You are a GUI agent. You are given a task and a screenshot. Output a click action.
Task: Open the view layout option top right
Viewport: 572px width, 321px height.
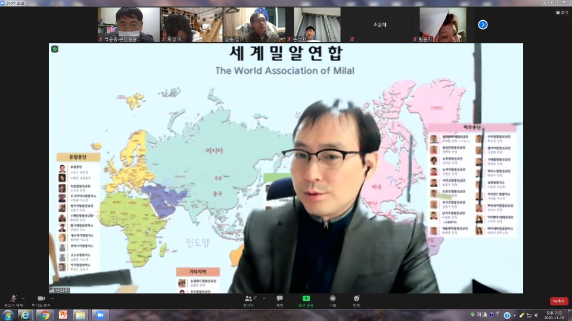(x=562, y=12)
